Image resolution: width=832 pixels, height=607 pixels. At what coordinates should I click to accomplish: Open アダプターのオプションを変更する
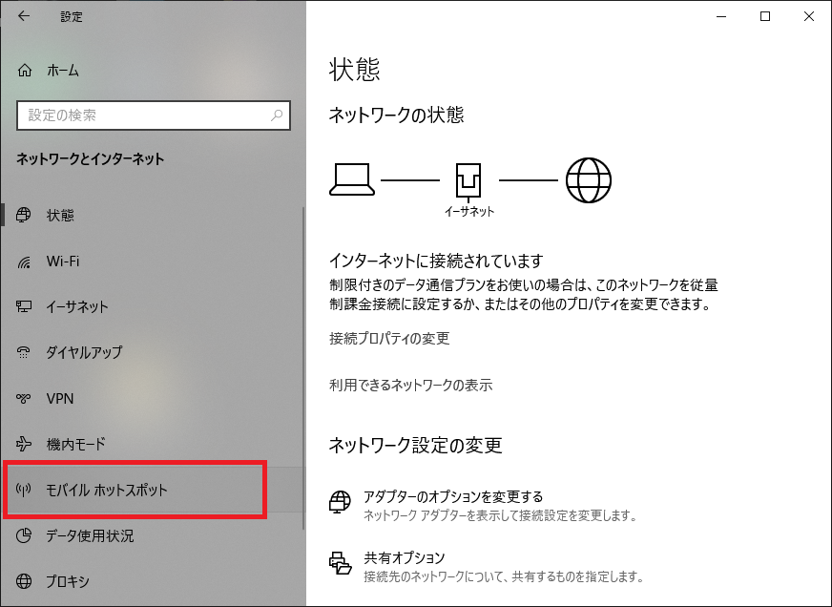453,496
